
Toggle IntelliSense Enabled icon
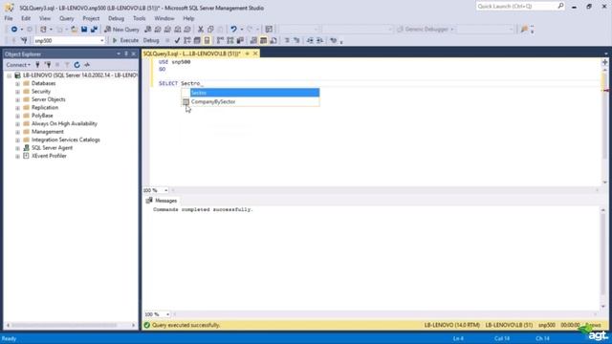point(207,40)
